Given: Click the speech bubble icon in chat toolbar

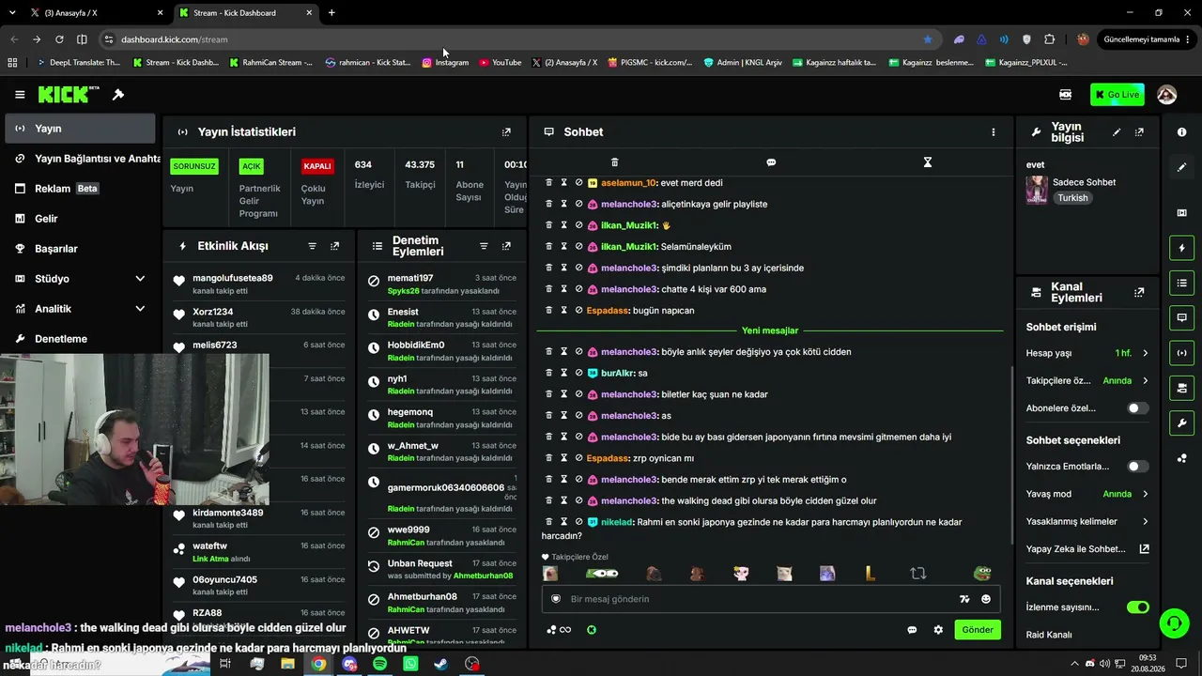Looking at the screenshot, I should click(771, 162).
